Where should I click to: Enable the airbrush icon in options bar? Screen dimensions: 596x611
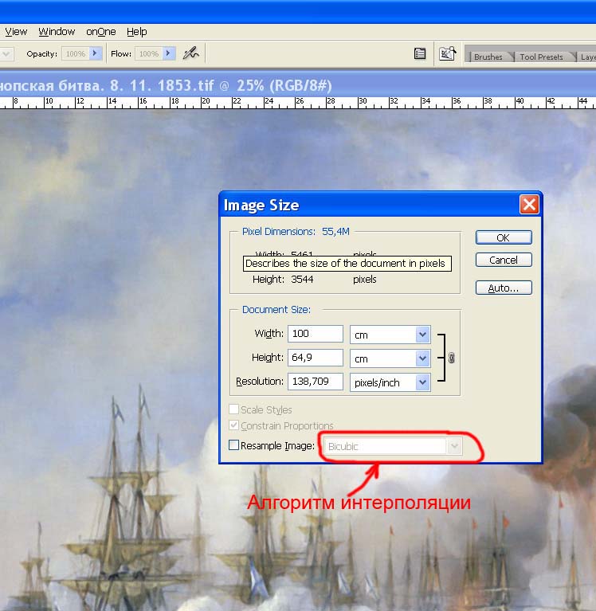[190, 53]
